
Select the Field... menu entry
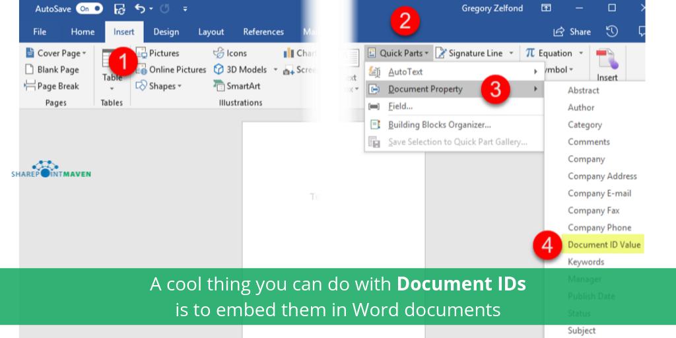point(454,106)
